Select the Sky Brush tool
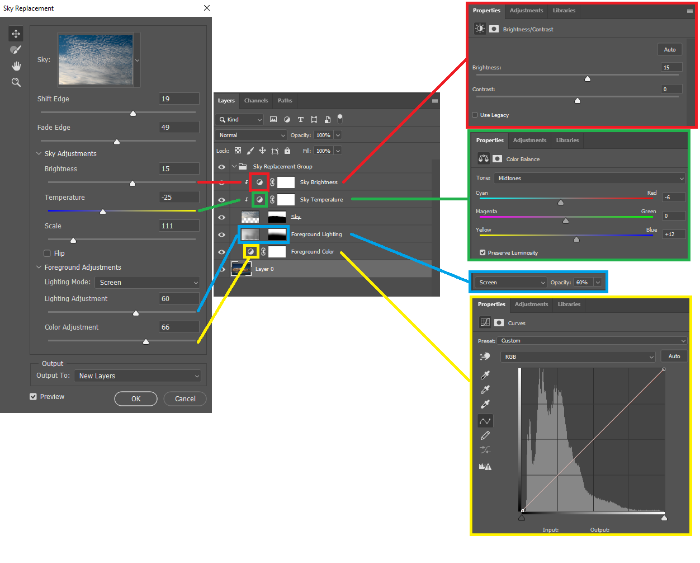 pos(16,50)
